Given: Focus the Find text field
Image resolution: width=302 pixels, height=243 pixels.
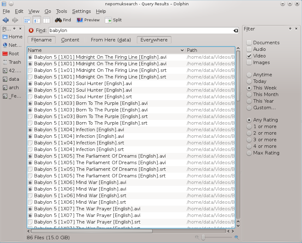Looking at the screenshot, I should click(x=141, y=30).
